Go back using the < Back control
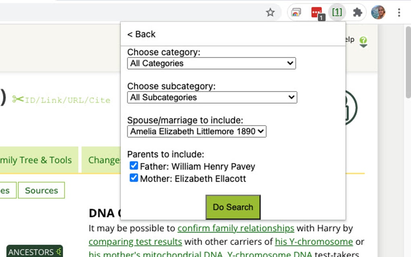Viewport: 411px width, 257px height. click(141, 34)
